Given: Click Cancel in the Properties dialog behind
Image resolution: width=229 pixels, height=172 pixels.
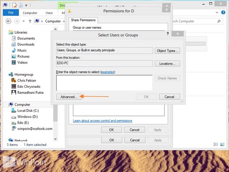Looking at the screenshot, I should [135, 140].
